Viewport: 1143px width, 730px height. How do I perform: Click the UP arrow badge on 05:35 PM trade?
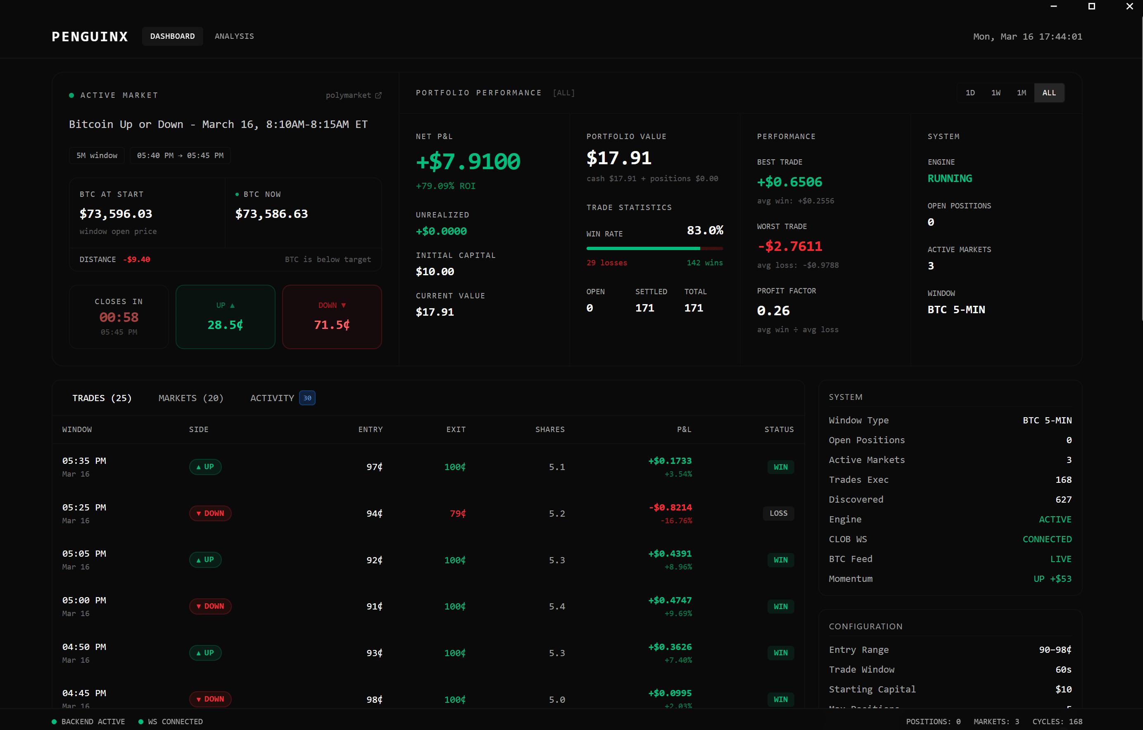point(205,467)
